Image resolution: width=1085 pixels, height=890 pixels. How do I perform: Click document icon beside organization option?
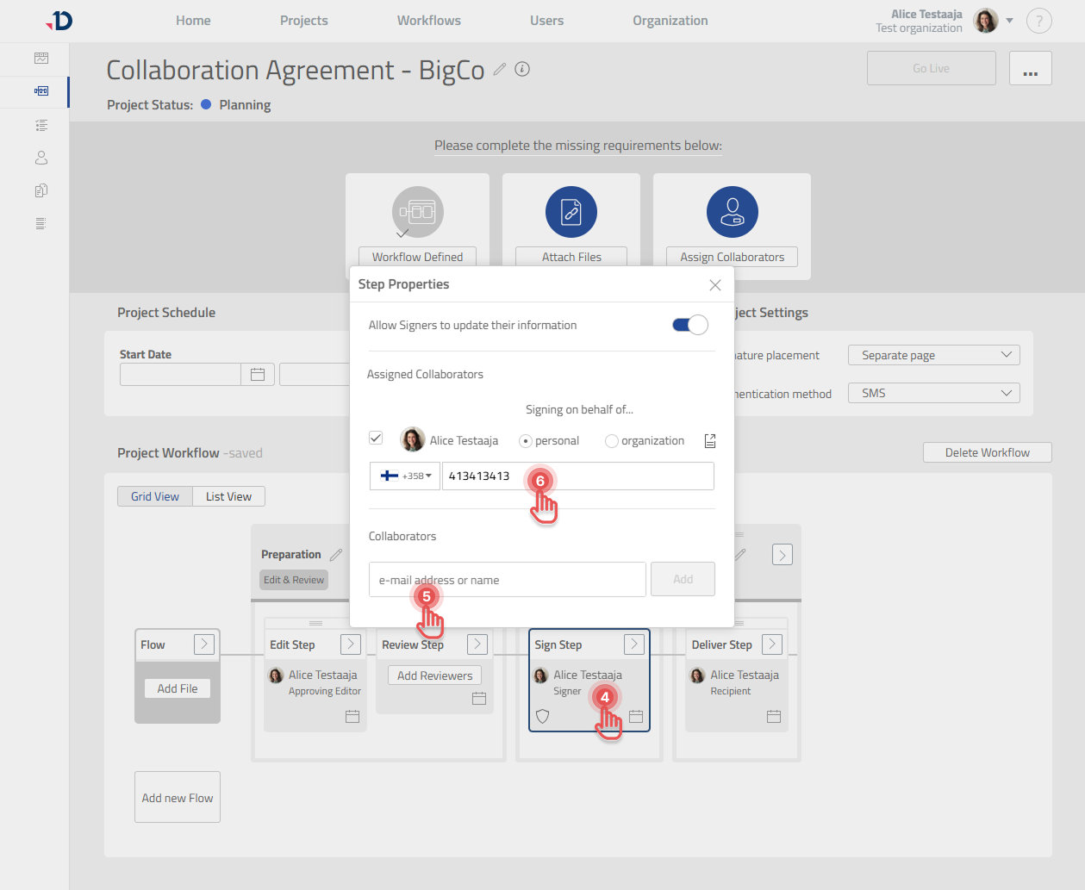[x=710, y=441]
